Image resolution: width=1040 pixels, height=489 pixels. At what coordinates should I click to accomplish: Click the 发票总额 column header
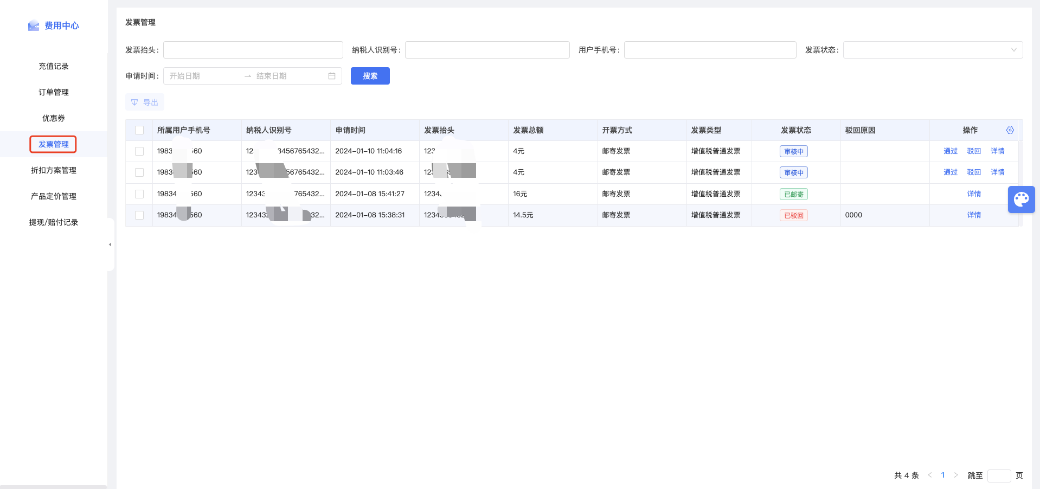[528, 130]
